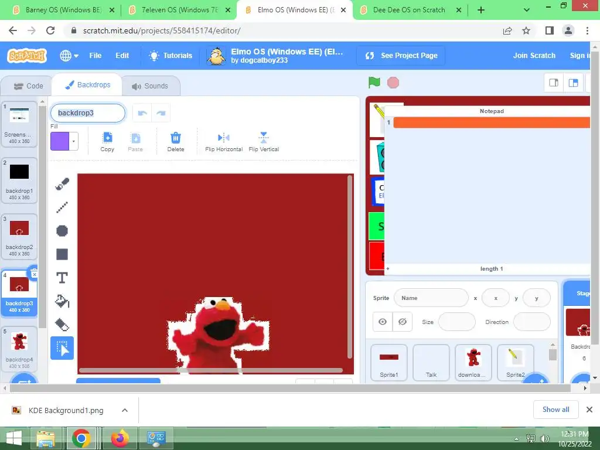Image resolution: width=600 pixels, height=450 pixels.
Task: Click the Scratch logo
Action: tap(27, 56)
